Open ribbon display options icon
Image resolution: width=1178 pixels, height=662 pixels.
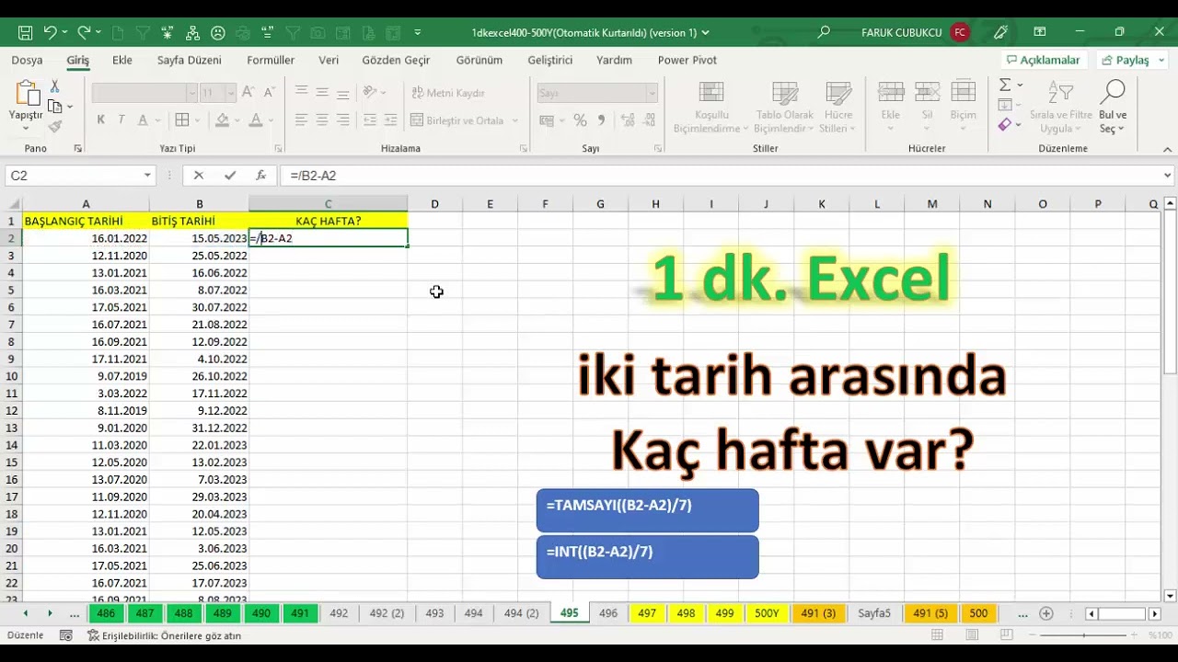(1040, 32)
